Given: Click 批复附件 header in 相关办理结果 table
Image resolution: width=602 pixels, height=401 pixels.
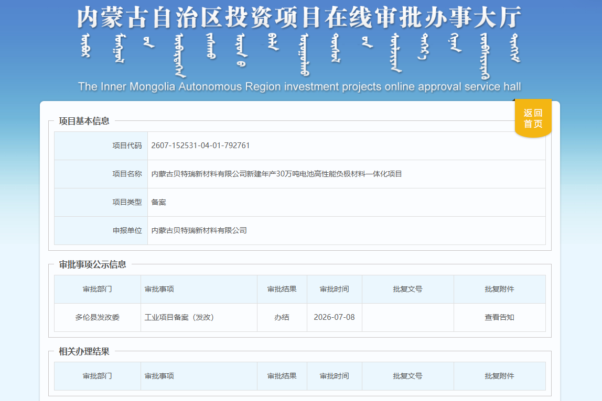Looking at the screenshot, I should click(x=500, y=376).
